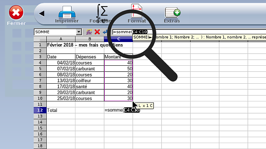This screenshot has width=266, height=149.
Task: Open the Fonction sigma tool
Action: (101, 13)
